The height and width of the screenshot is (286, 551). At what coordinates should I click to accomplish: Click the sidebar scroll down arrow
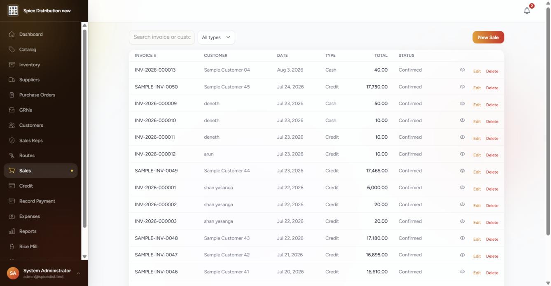pos(84,257)
